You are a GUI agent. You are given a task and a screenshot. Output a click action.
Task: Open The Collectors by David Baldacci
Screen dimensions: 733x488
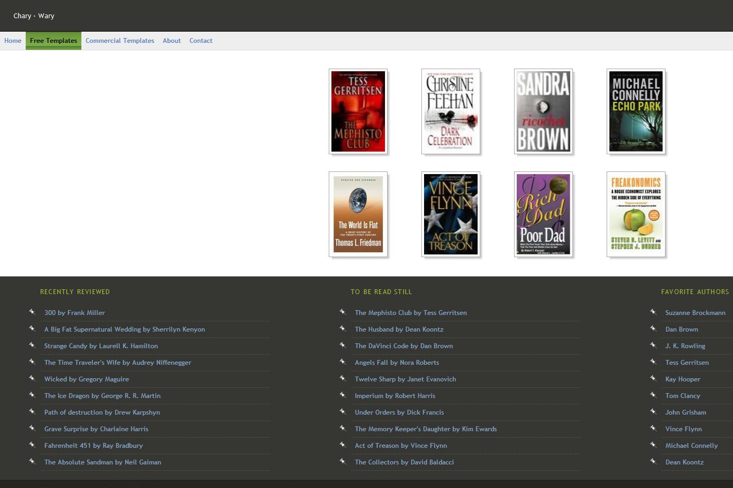[x=404, y=462]
